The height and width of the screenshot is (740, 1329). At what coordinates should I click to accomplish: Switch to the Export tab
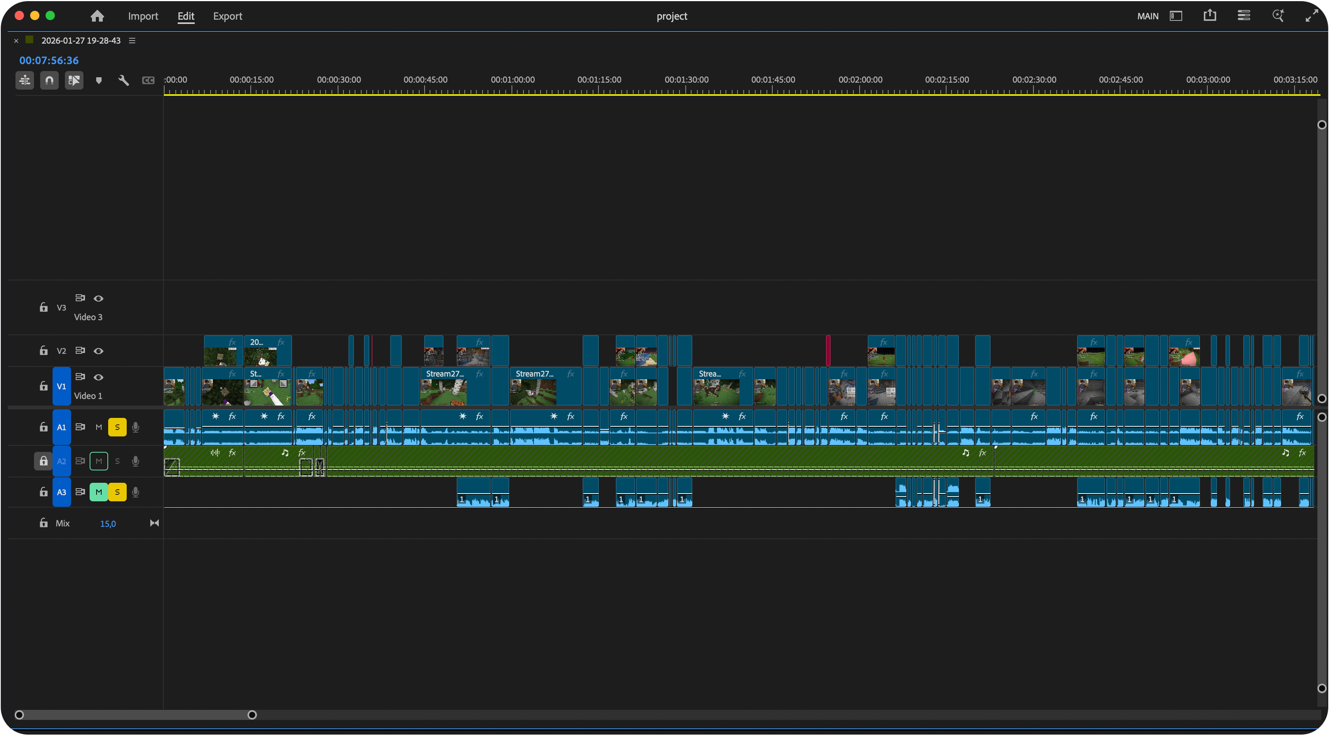coord(228,16)
